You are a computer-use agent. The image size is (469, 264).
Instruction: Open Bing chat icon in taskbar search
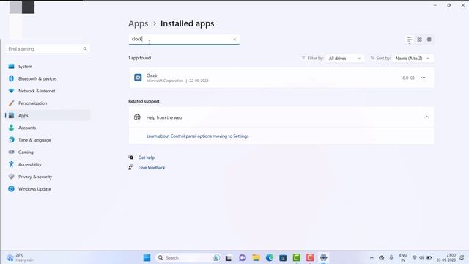(217, 257)
